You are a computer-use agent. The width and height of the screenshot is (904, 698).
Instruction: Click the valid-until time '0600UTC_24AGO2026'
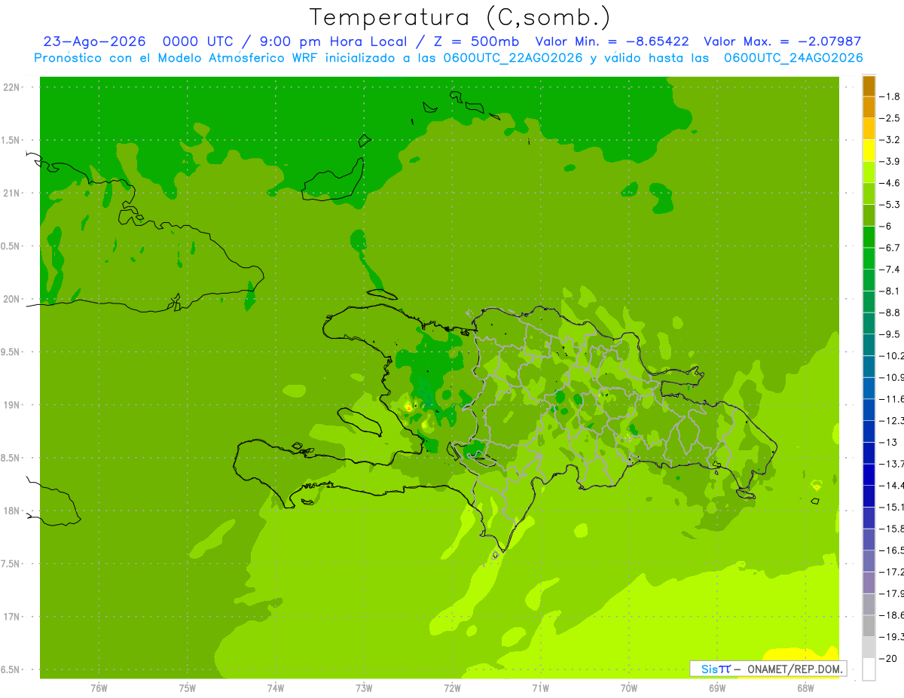click(793, 58)
